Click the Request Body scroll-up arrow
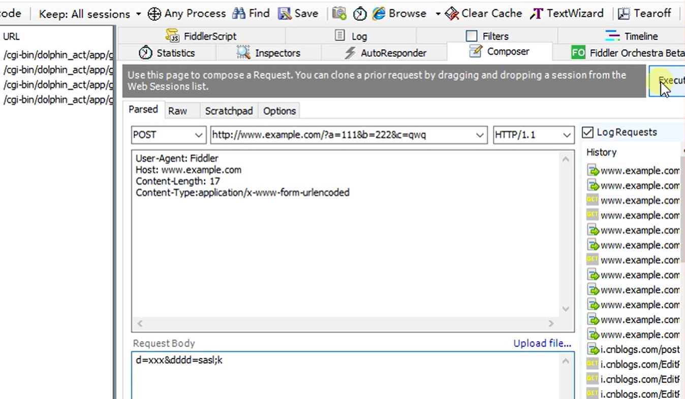This screenshot has height=399, width=685. pos(566,361)
